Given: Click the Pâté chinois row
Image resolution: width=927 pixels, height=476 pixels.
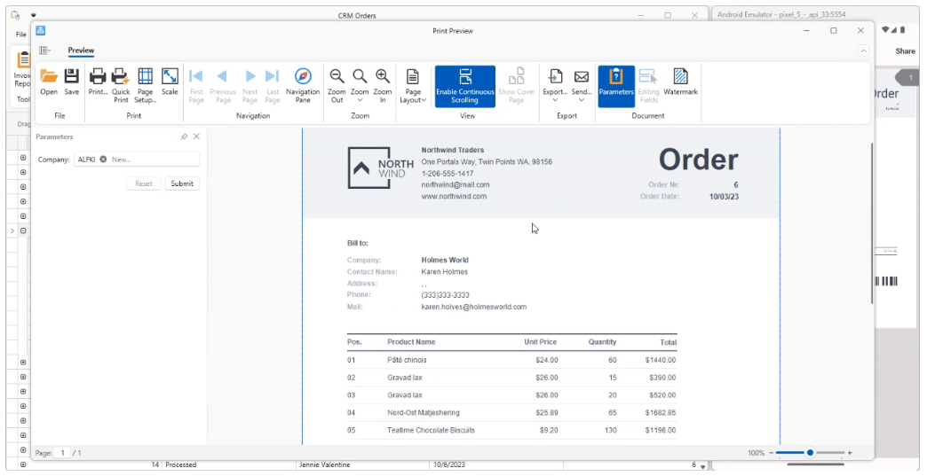Looking at the screenshot, I should tap(512, 360).
